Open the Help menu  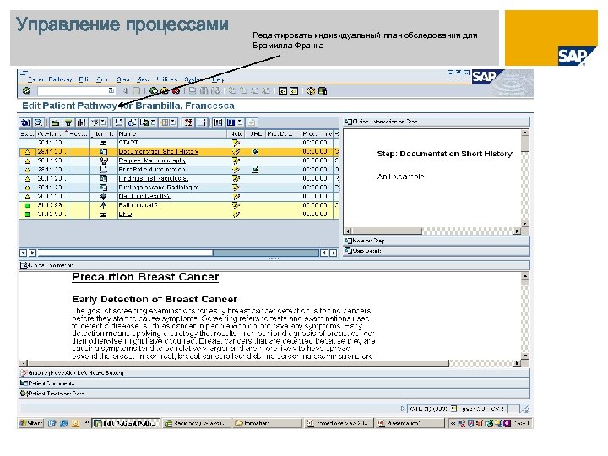click(x=219, y=79)
